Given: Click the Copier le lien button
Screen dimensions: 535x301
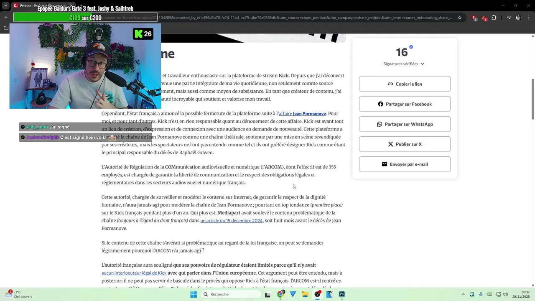Looking at the screenshot, I should coord(405,84).
